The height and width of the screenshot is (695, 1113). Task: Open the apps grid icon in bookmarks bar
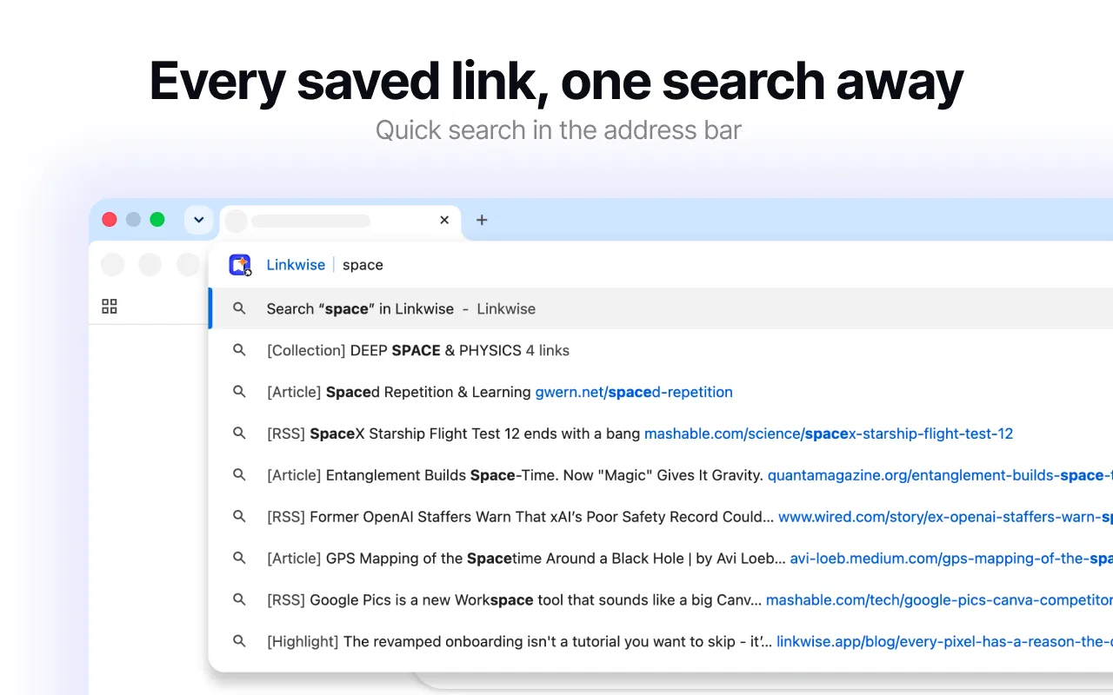110,306
